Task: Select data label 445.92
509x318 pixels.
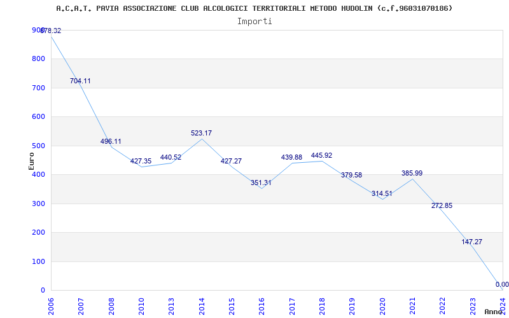Action: tap(321, 155)
